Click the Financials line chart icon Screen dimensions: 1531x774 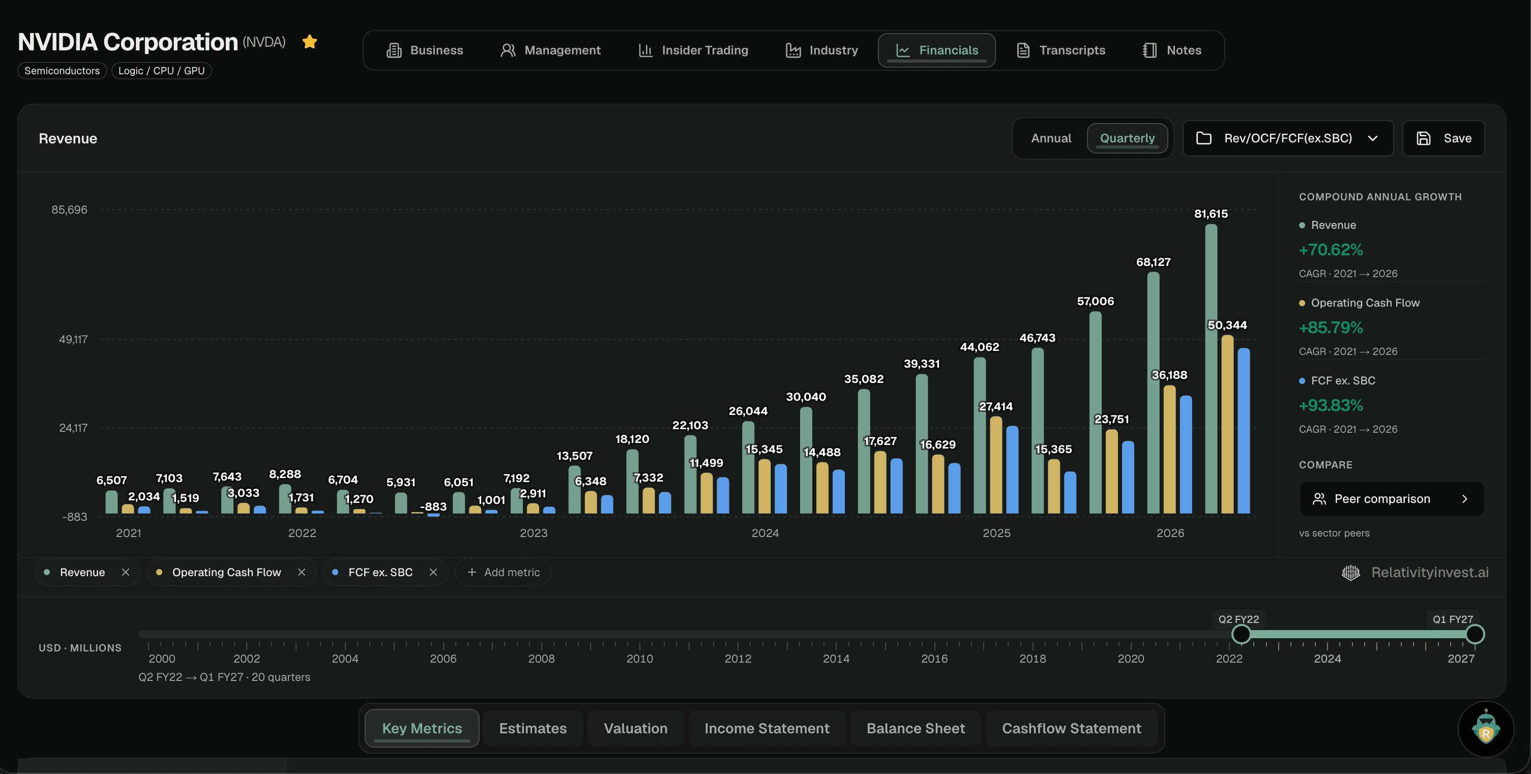pos(903,50)
